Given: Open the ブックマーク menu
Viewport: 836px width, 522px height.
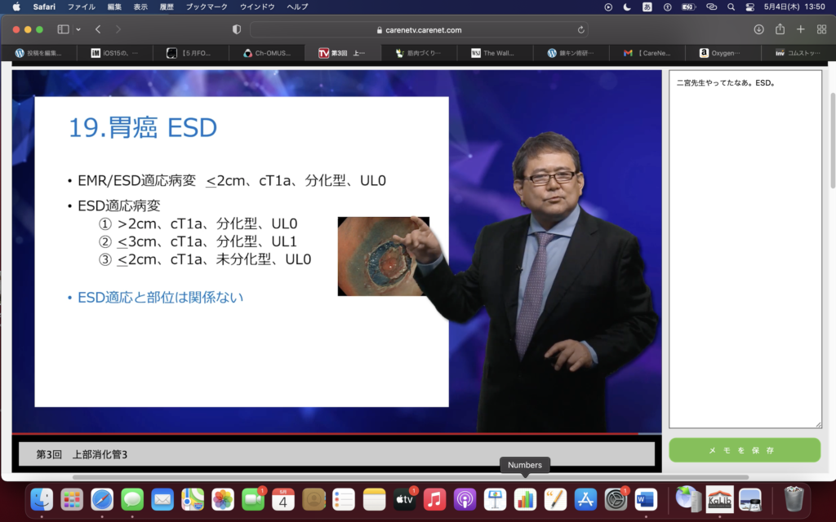Looking at the screenshot, I should (x=205, y=7).
